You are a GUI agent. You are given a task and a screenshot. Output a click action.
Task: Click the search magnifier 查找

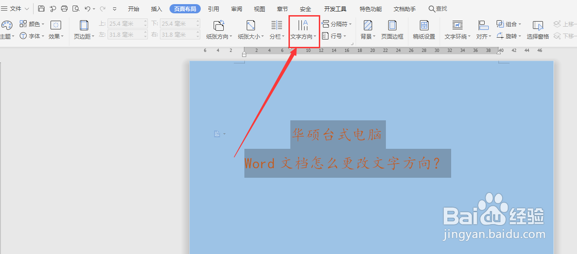(x=432, y=9)
